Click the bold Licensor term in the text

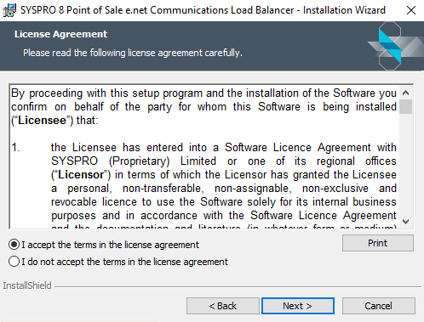[81, 175]
